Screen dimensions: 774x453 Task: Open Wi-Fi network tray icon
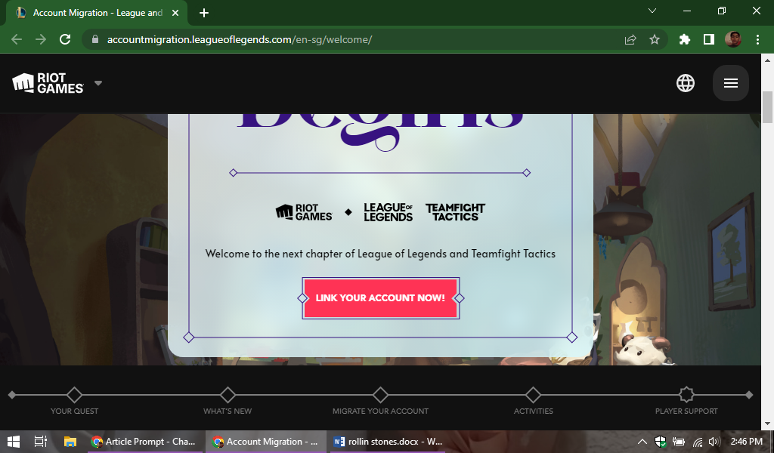click(698, 442)
